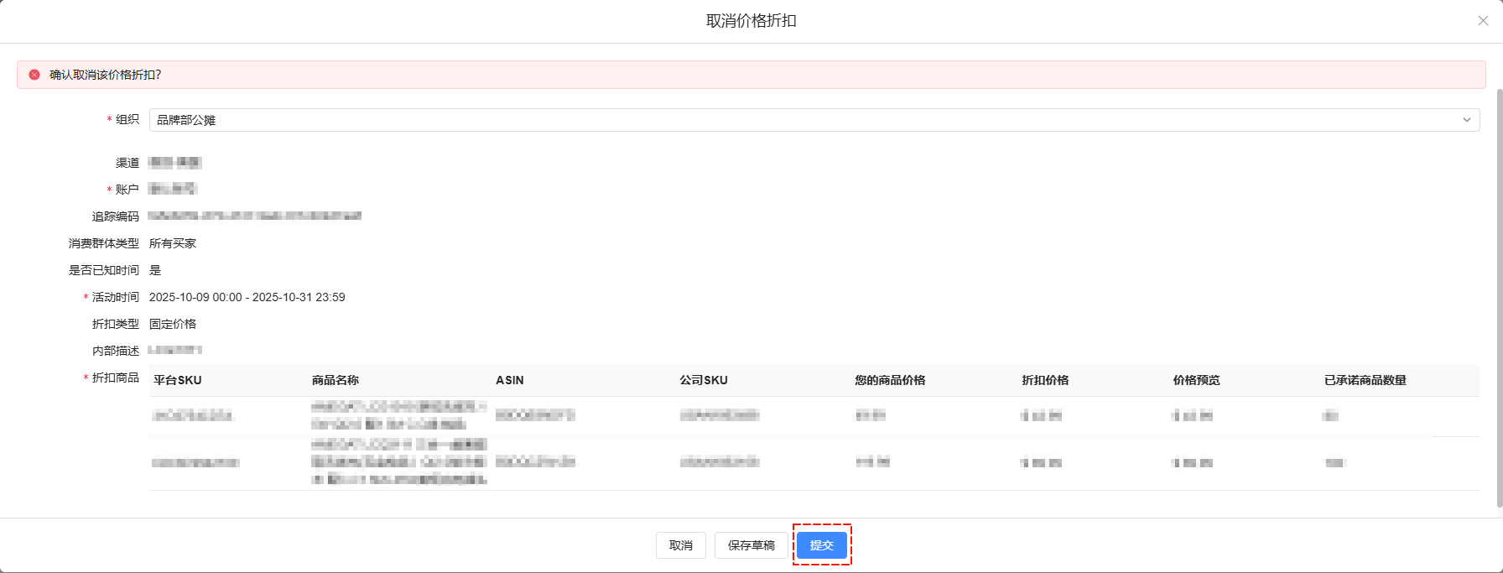Image resolution: width=1503 pixels, height=573 pixels.
Task: Click the 平台SKU column header
Action: coord(178,380)
